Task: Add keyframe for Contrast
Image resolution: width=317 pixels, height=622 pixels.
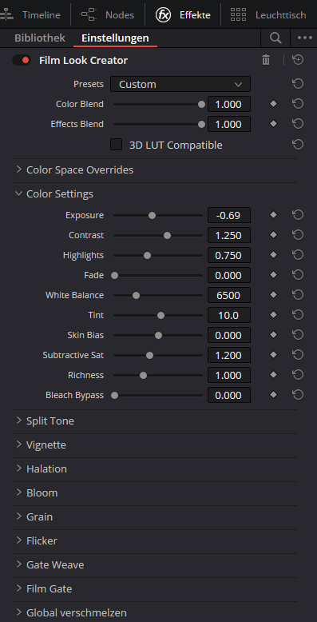Action: [x=273, y=235]
